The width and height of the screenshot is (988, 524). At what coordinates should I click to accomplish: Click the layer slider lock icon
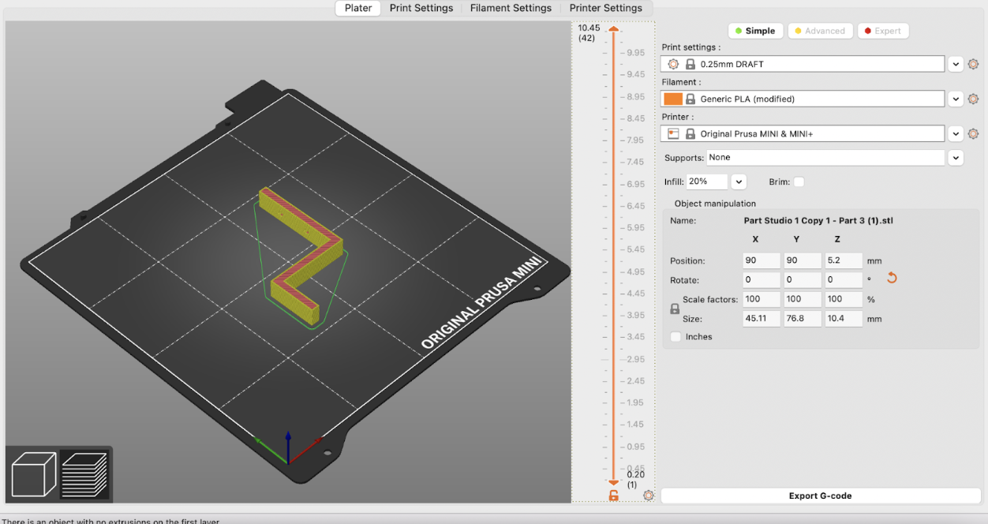pos(613,496)
